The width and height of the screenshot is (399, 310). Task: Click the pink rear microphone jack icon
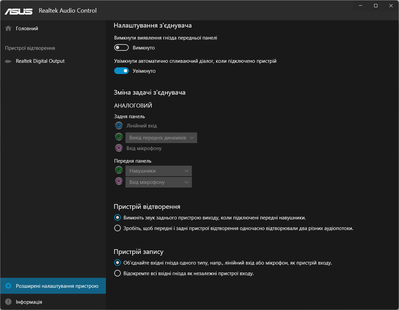[x=119, y=148]
